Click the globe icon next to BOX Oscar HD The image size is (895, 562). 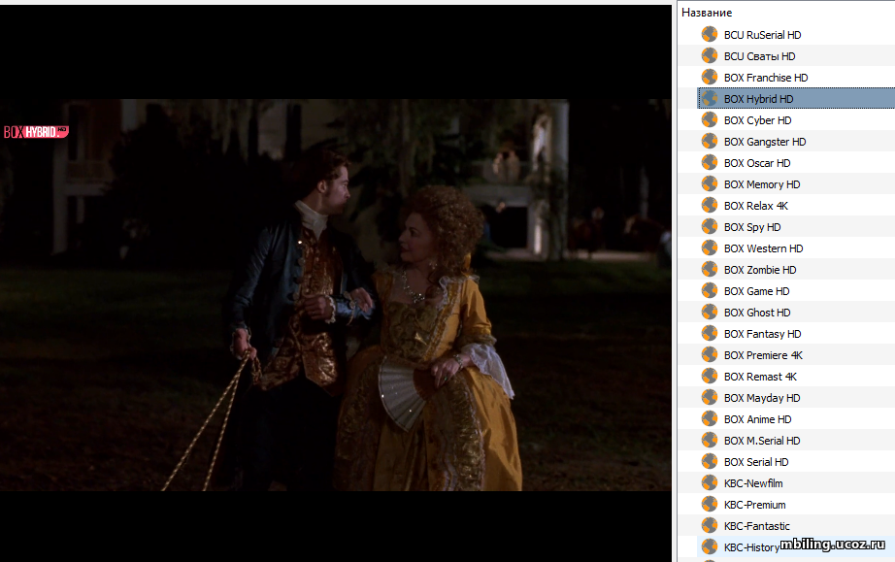click(x=710, y=163)
